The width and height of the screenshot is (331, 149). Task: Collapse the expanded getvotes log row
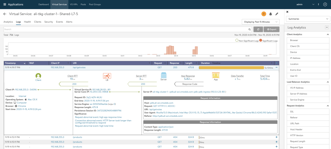tap(276, 68)
